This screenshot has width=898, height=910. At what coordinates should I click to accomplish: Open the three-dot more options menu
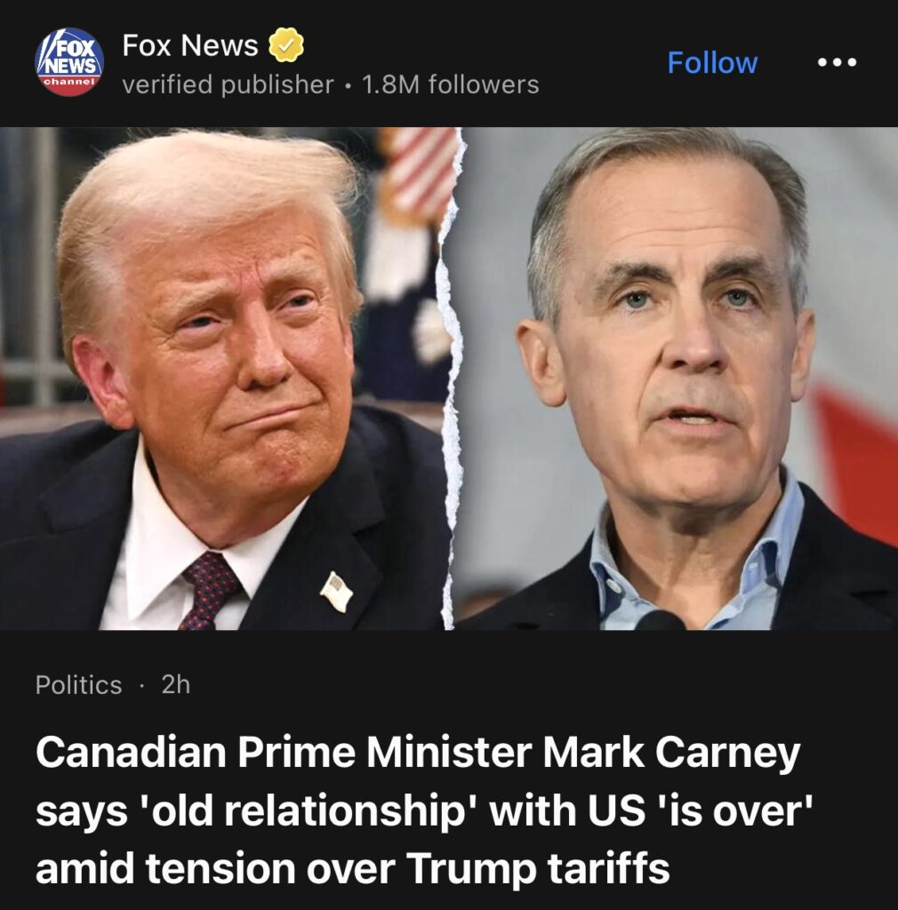837,62
